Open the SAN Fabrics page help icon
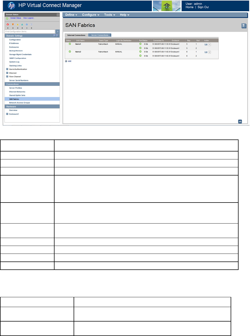Screen dimensions: 250x336 [x=244, y=26]
